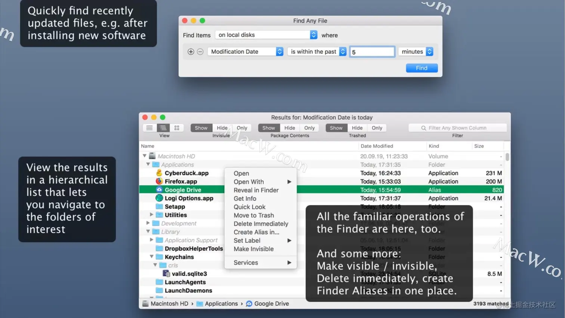Select Only for Invisible items
Screen dimensions: 565x318
[242, 128]
